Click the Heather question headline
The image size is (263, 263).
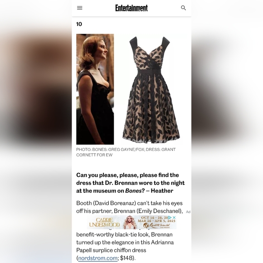(x=131, y=183)
